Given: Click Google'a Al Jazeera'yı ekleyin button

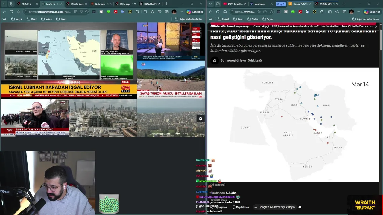Looking at the screenshot, I should [275, 207].
